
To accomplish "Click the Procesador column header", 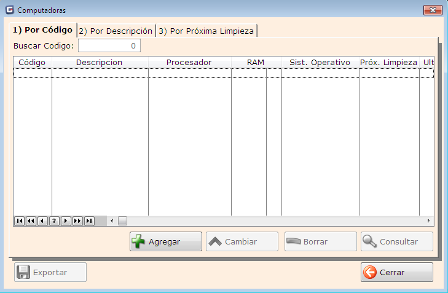I will click(x=189, y=63).
